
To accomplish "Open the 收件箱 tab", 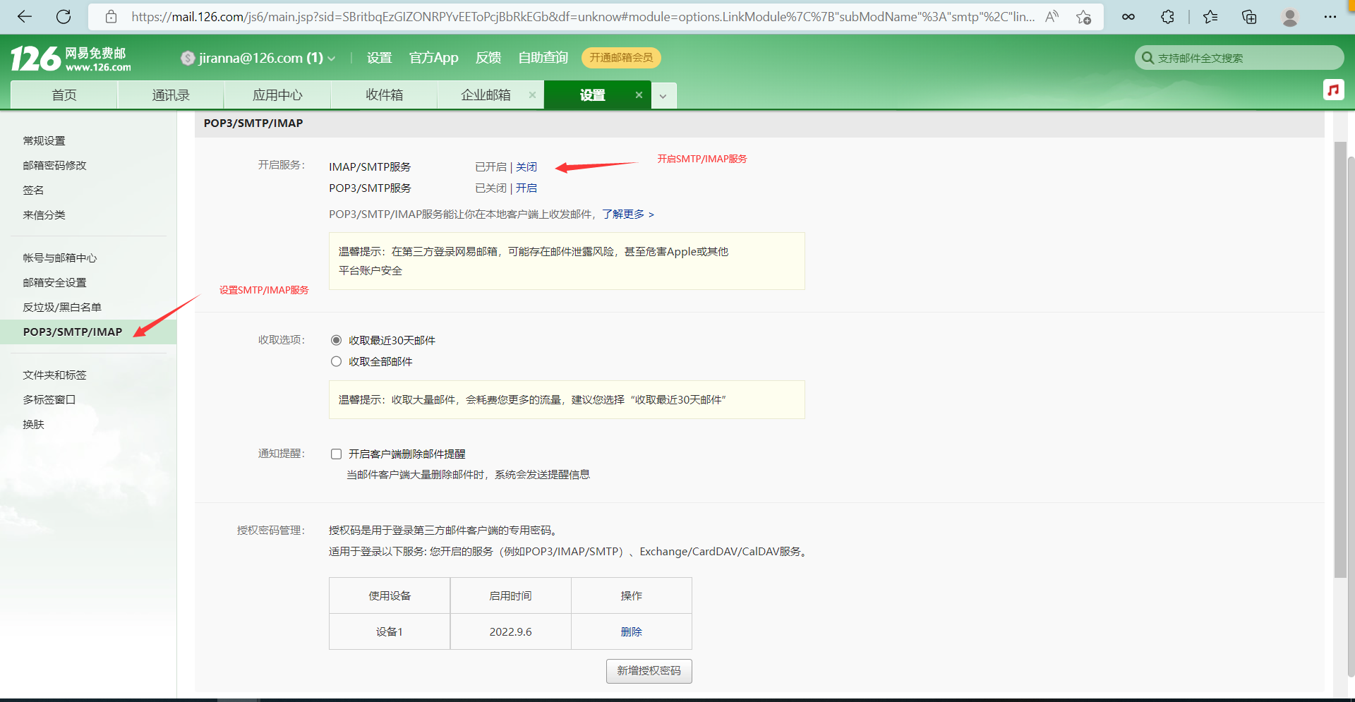I will pyautogui.click(x=384, y=95).
